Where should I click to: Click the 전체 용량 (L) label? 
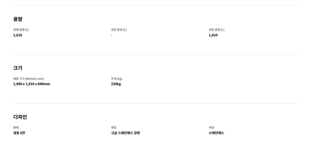[x=21, y=30]
